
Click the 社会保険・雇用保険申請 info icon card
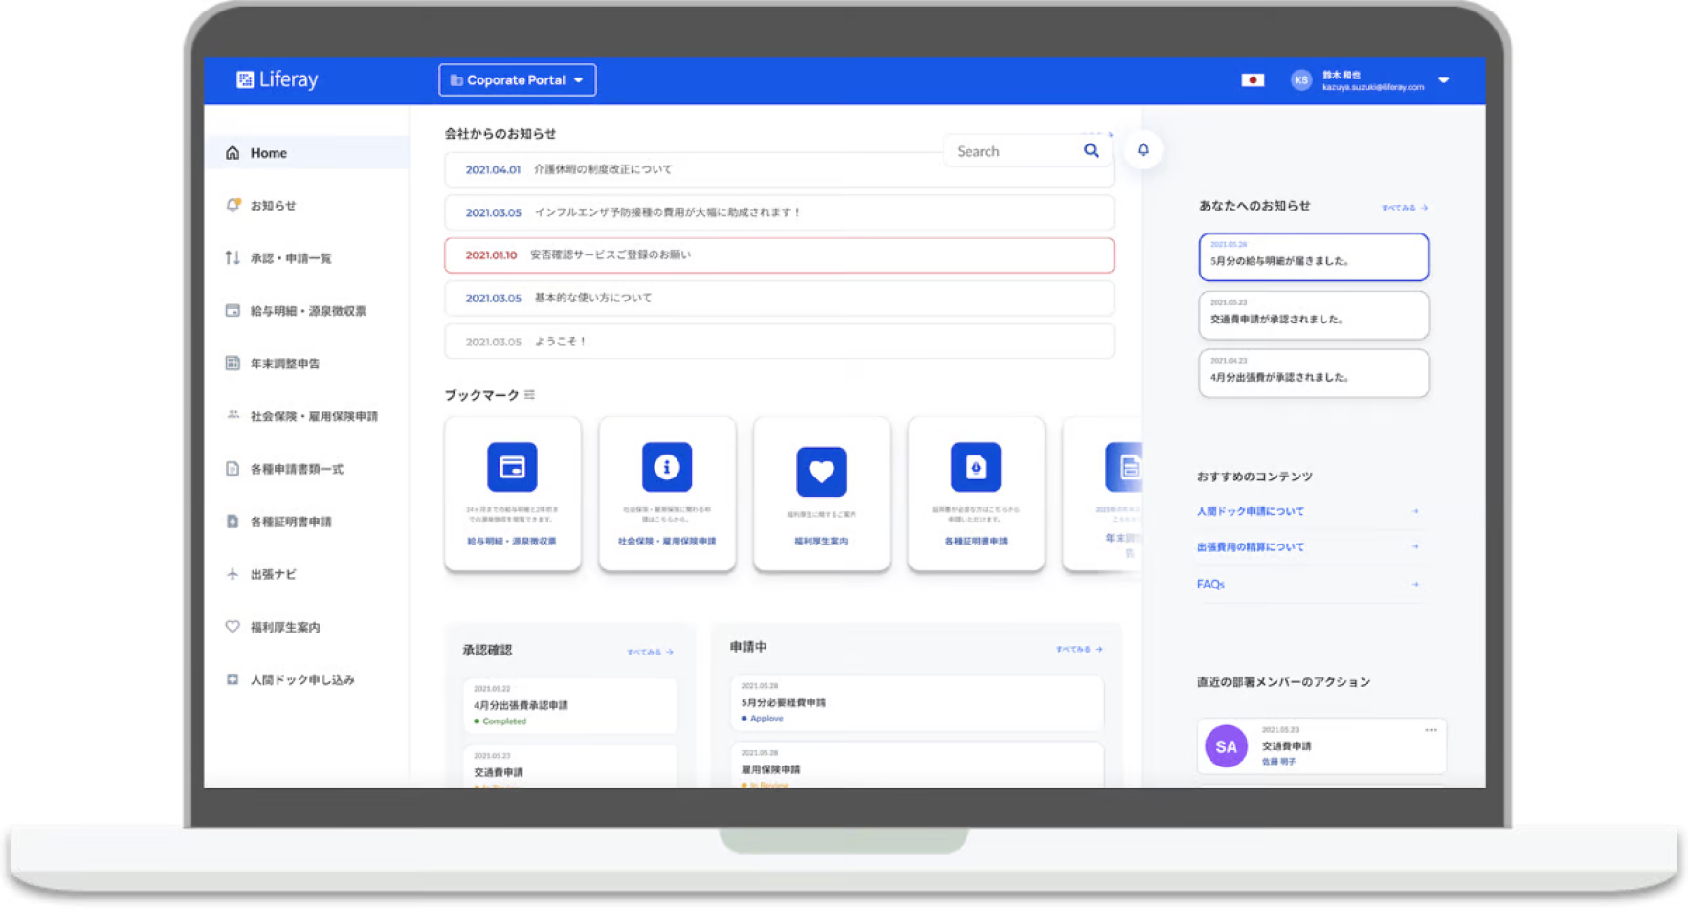667,467
